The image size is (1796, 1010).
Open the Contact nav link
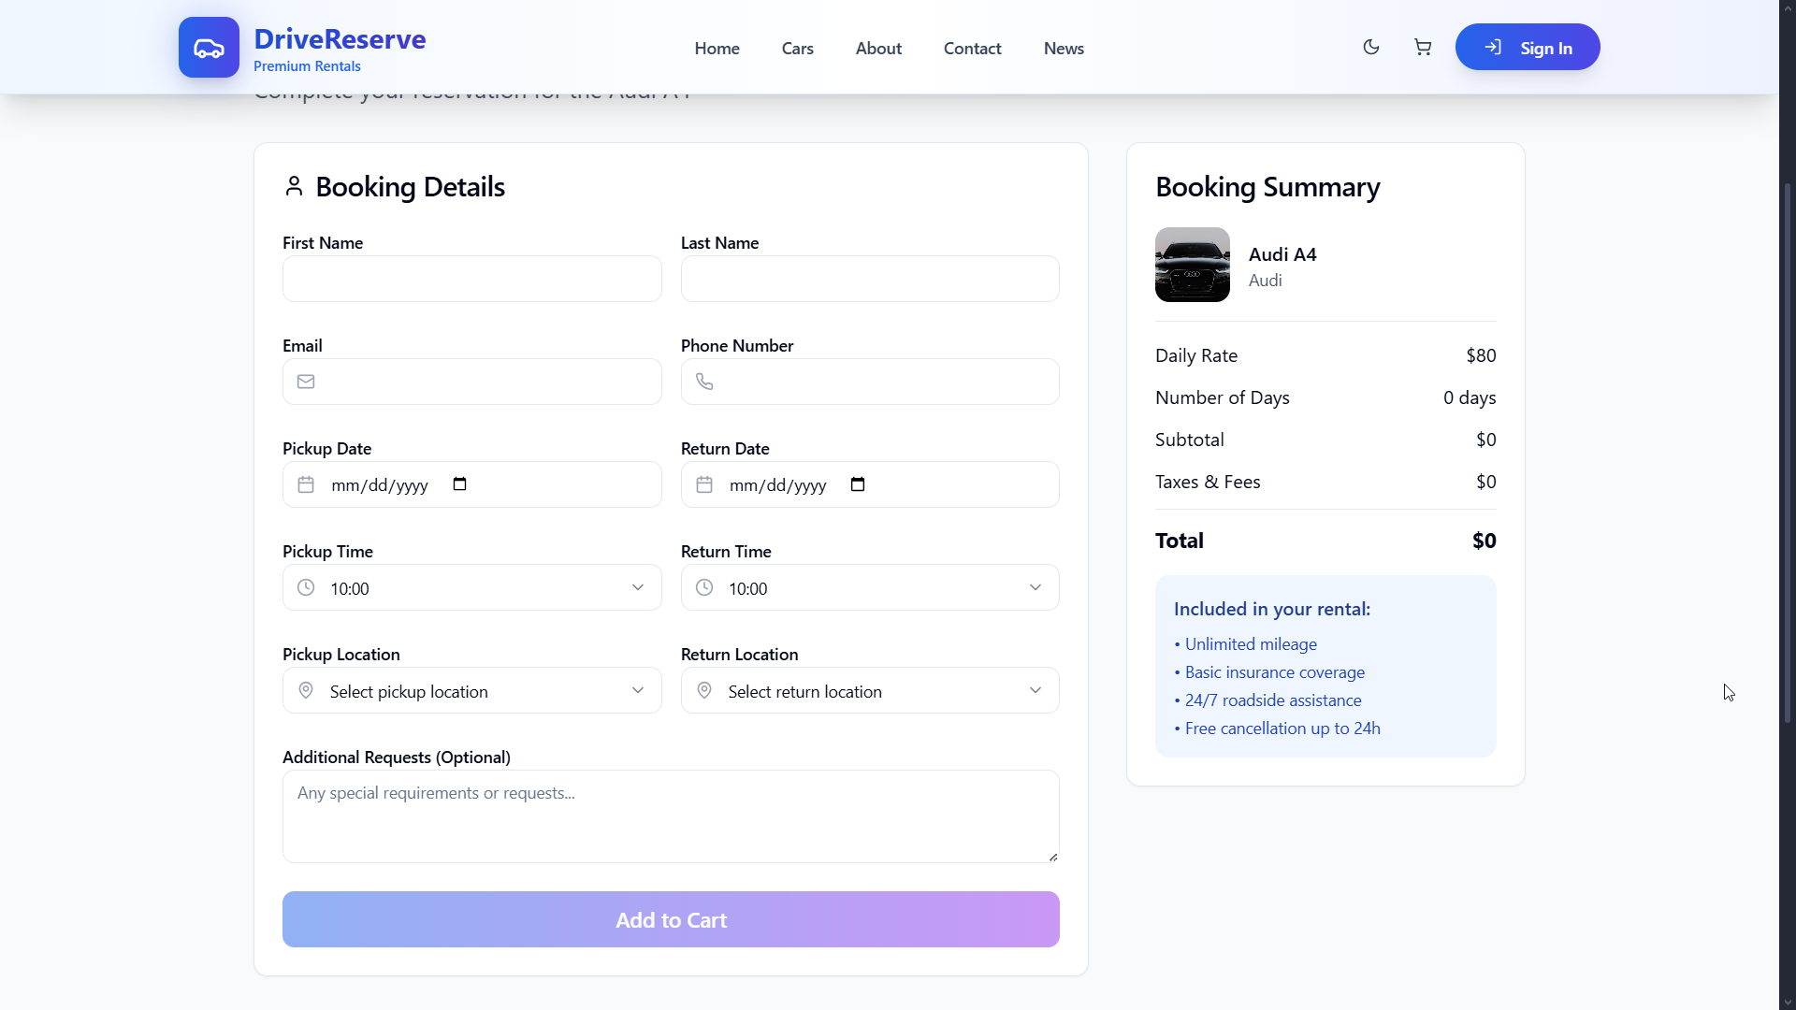972,49
